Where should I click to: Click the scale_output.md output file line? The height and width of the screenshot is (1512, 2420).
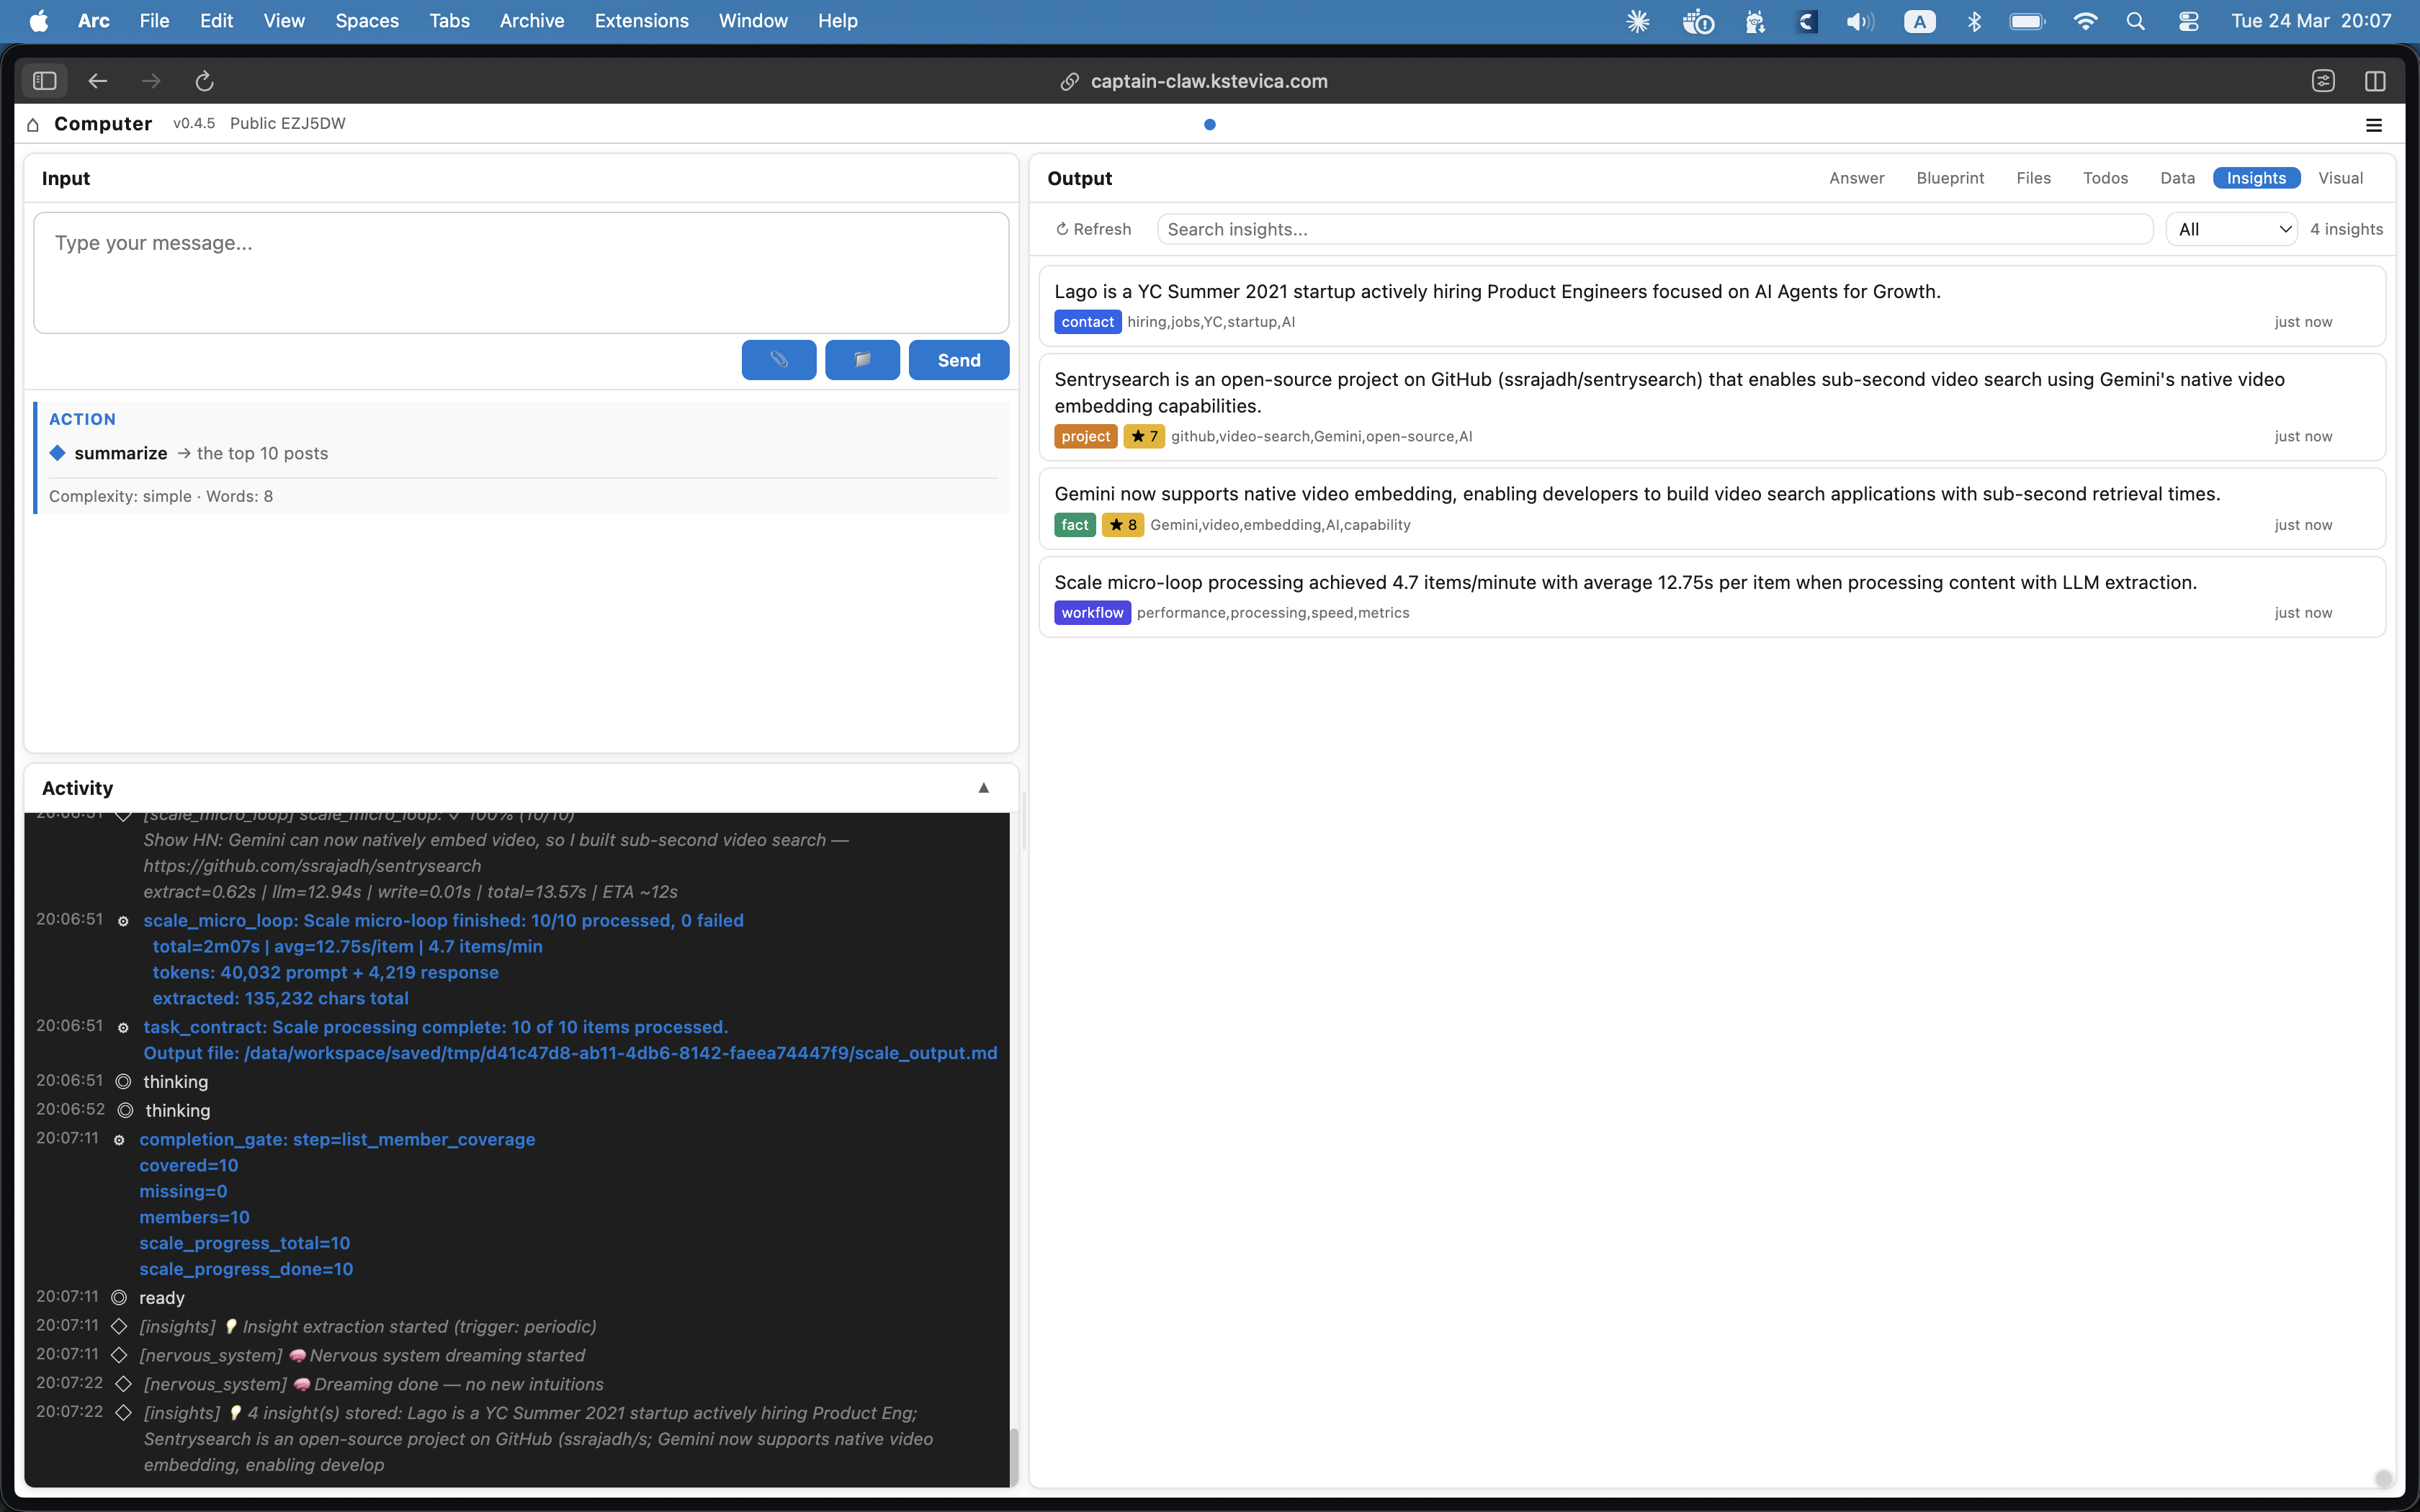point(570,1053)
